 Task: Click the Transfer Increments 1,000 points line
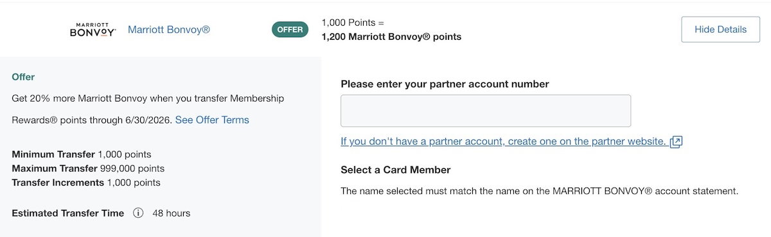pyautogui.click(x=86, y=183)
